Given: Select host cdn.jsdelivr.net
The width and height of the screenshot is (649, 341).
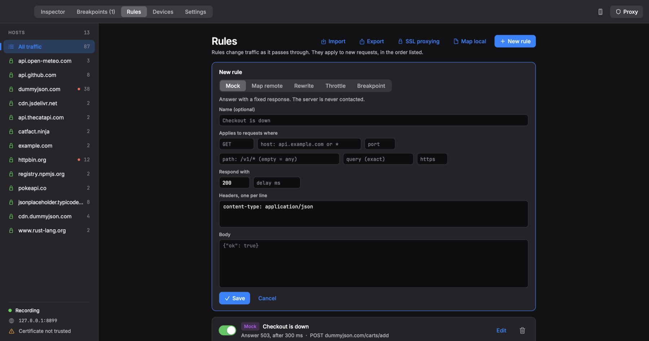Looking at the screenshot, I should [49, 103].
